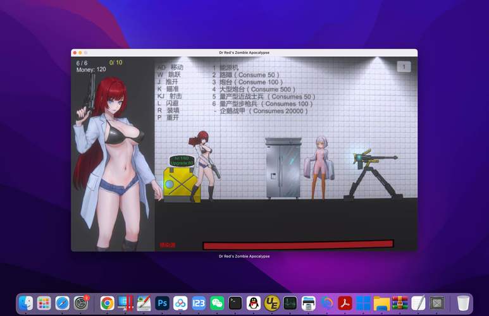
Task: Open WeChat from the dock
Action: click(217, 303)
